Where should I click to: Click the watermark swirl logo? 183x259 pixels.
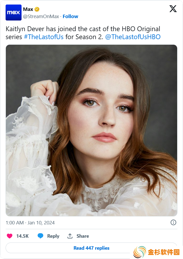(140, 252)
